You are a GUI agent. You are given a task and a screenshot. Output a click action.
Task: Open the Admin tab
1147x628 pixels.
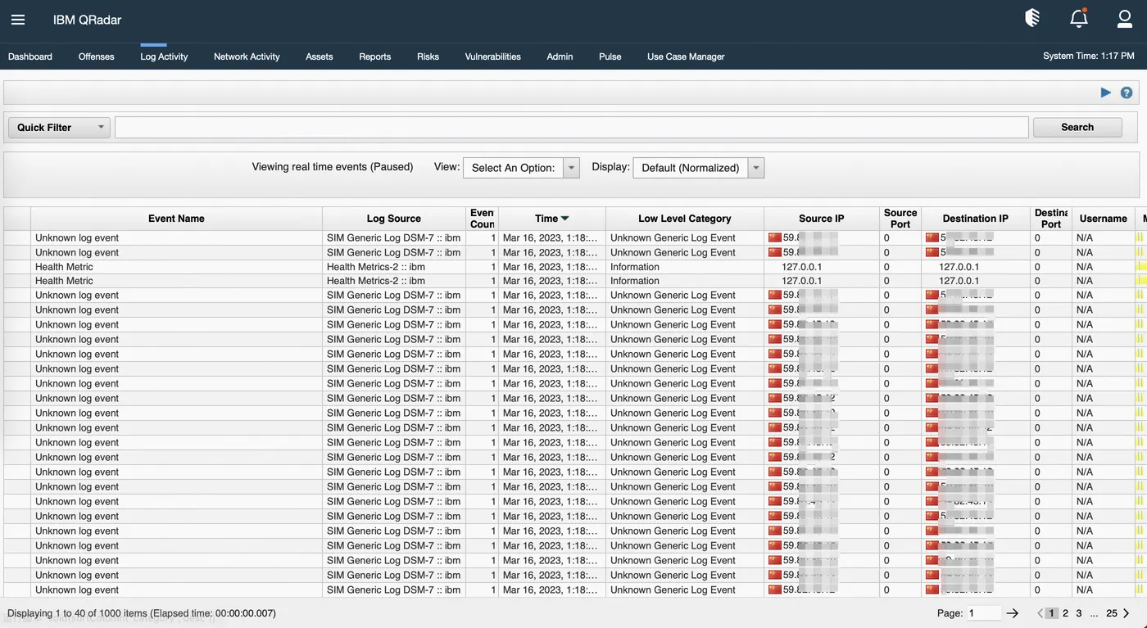[x=560, y=56]
